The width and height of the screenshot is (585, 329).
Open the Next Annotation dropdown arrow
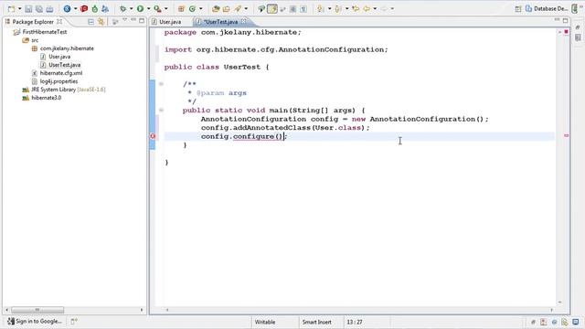tap(329, 8)
